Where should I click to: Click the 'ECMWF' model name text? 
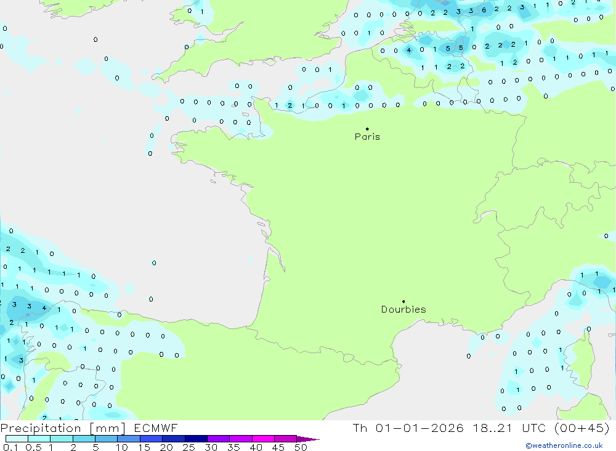pos(156,428)
